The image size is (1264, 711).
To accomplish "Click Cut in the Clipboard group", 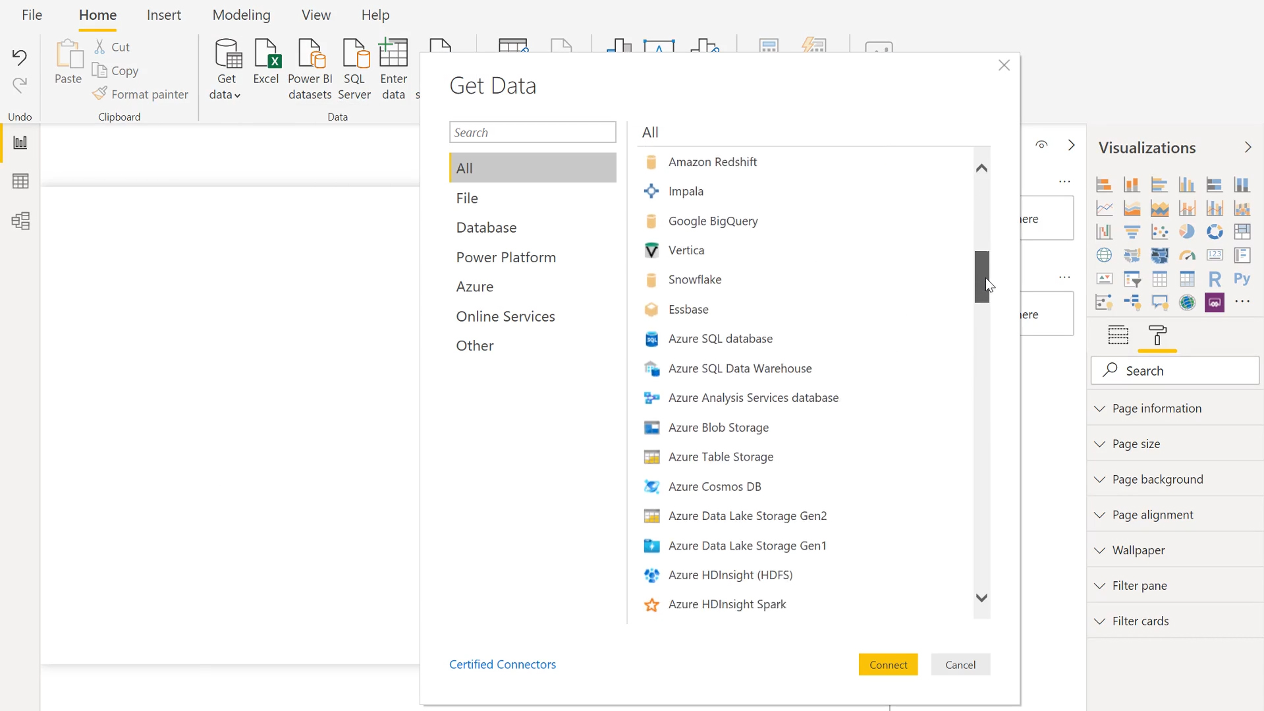I will tap(113, 47).
